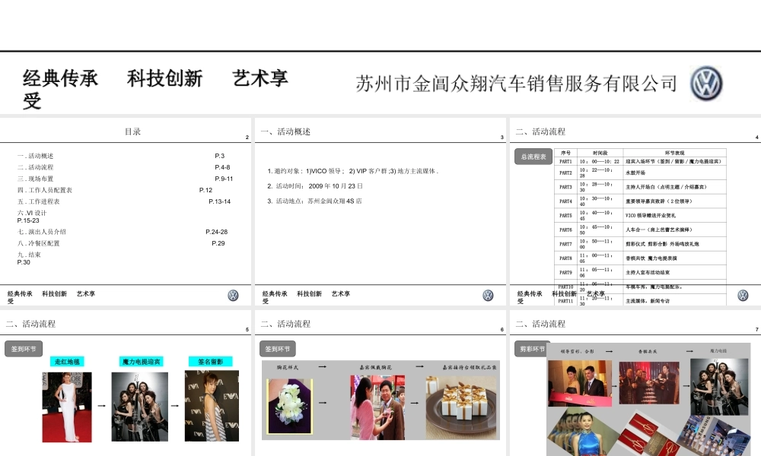
Task: Select the title '经典传承 科技创新 艺术享受'
Action: tap(155, 89)
